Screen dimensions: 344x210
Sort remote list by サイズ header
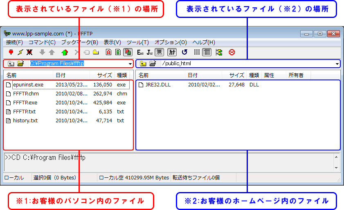pyautogui.click(x=234, y=75)
